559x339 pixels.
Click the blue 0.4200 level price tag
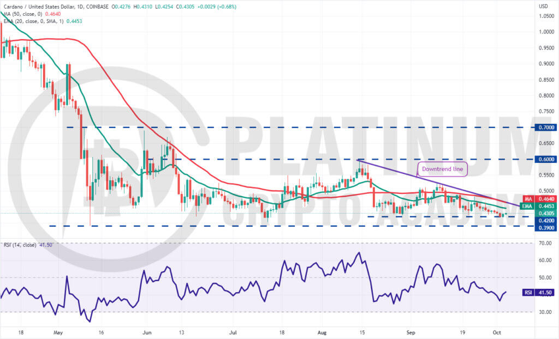(546, 220)
